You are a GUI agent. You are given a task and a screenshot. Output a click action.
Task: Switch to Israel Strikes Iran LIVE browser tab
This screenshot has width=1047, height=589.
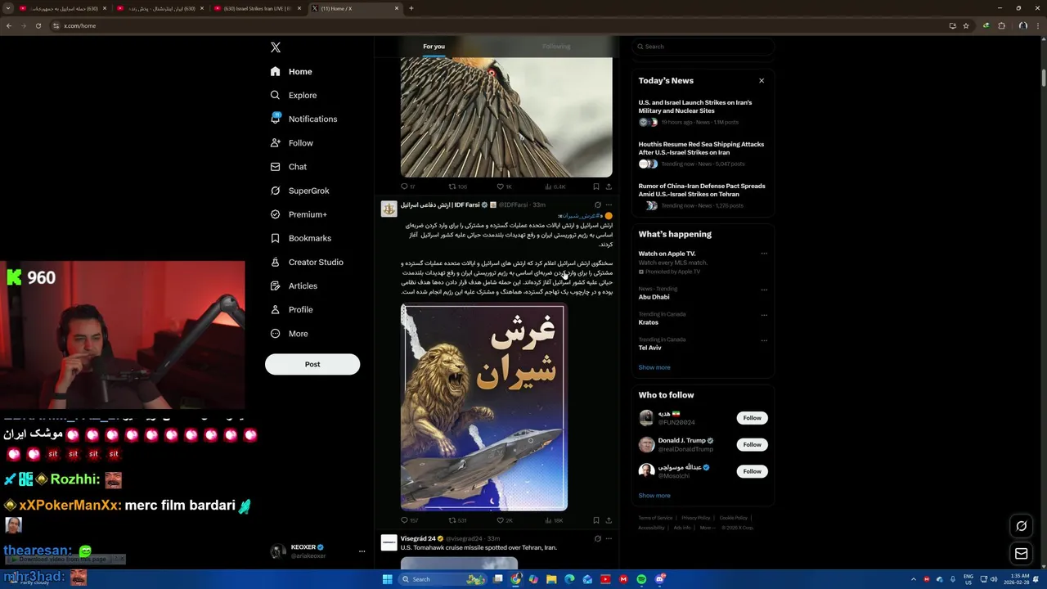[257, 8]
